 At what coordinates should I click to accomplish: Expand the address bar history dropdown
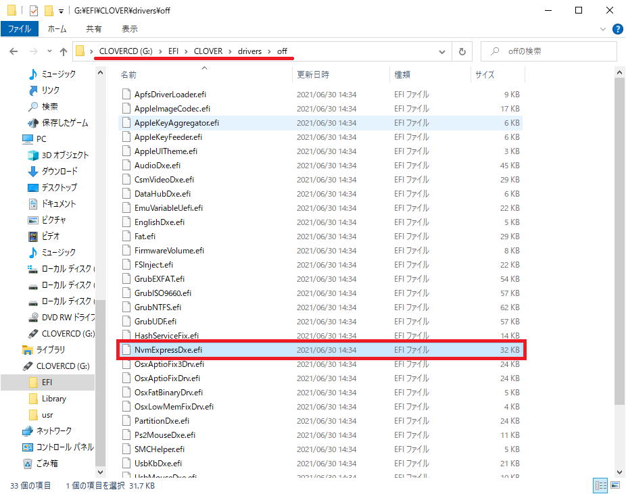coord(441,51)
